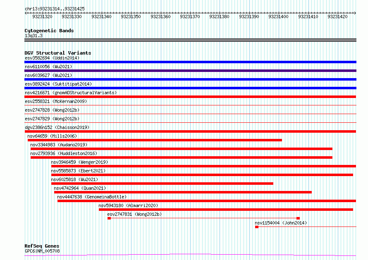Click the blue bar for nsv6039627

click(x=190, y=79)
